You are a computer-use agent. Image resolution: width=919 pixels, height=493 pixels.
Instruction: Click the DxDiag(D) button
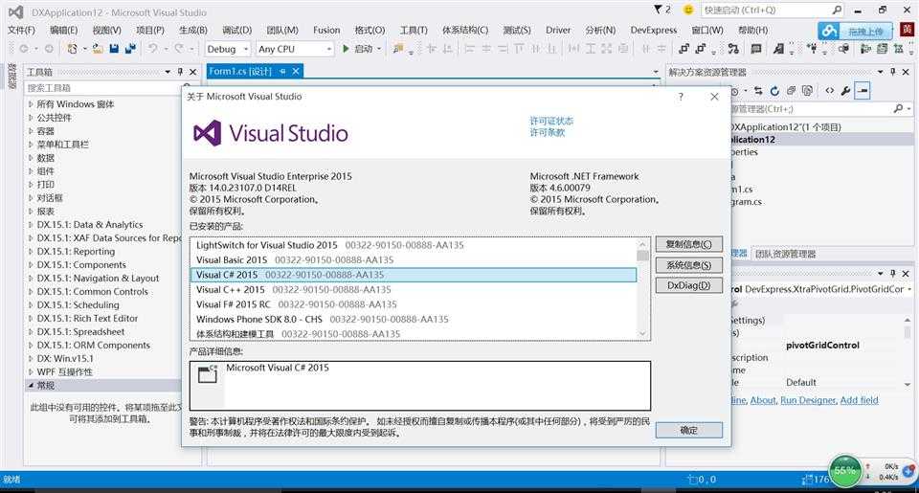pyautogui.click(x=688, y=285)
